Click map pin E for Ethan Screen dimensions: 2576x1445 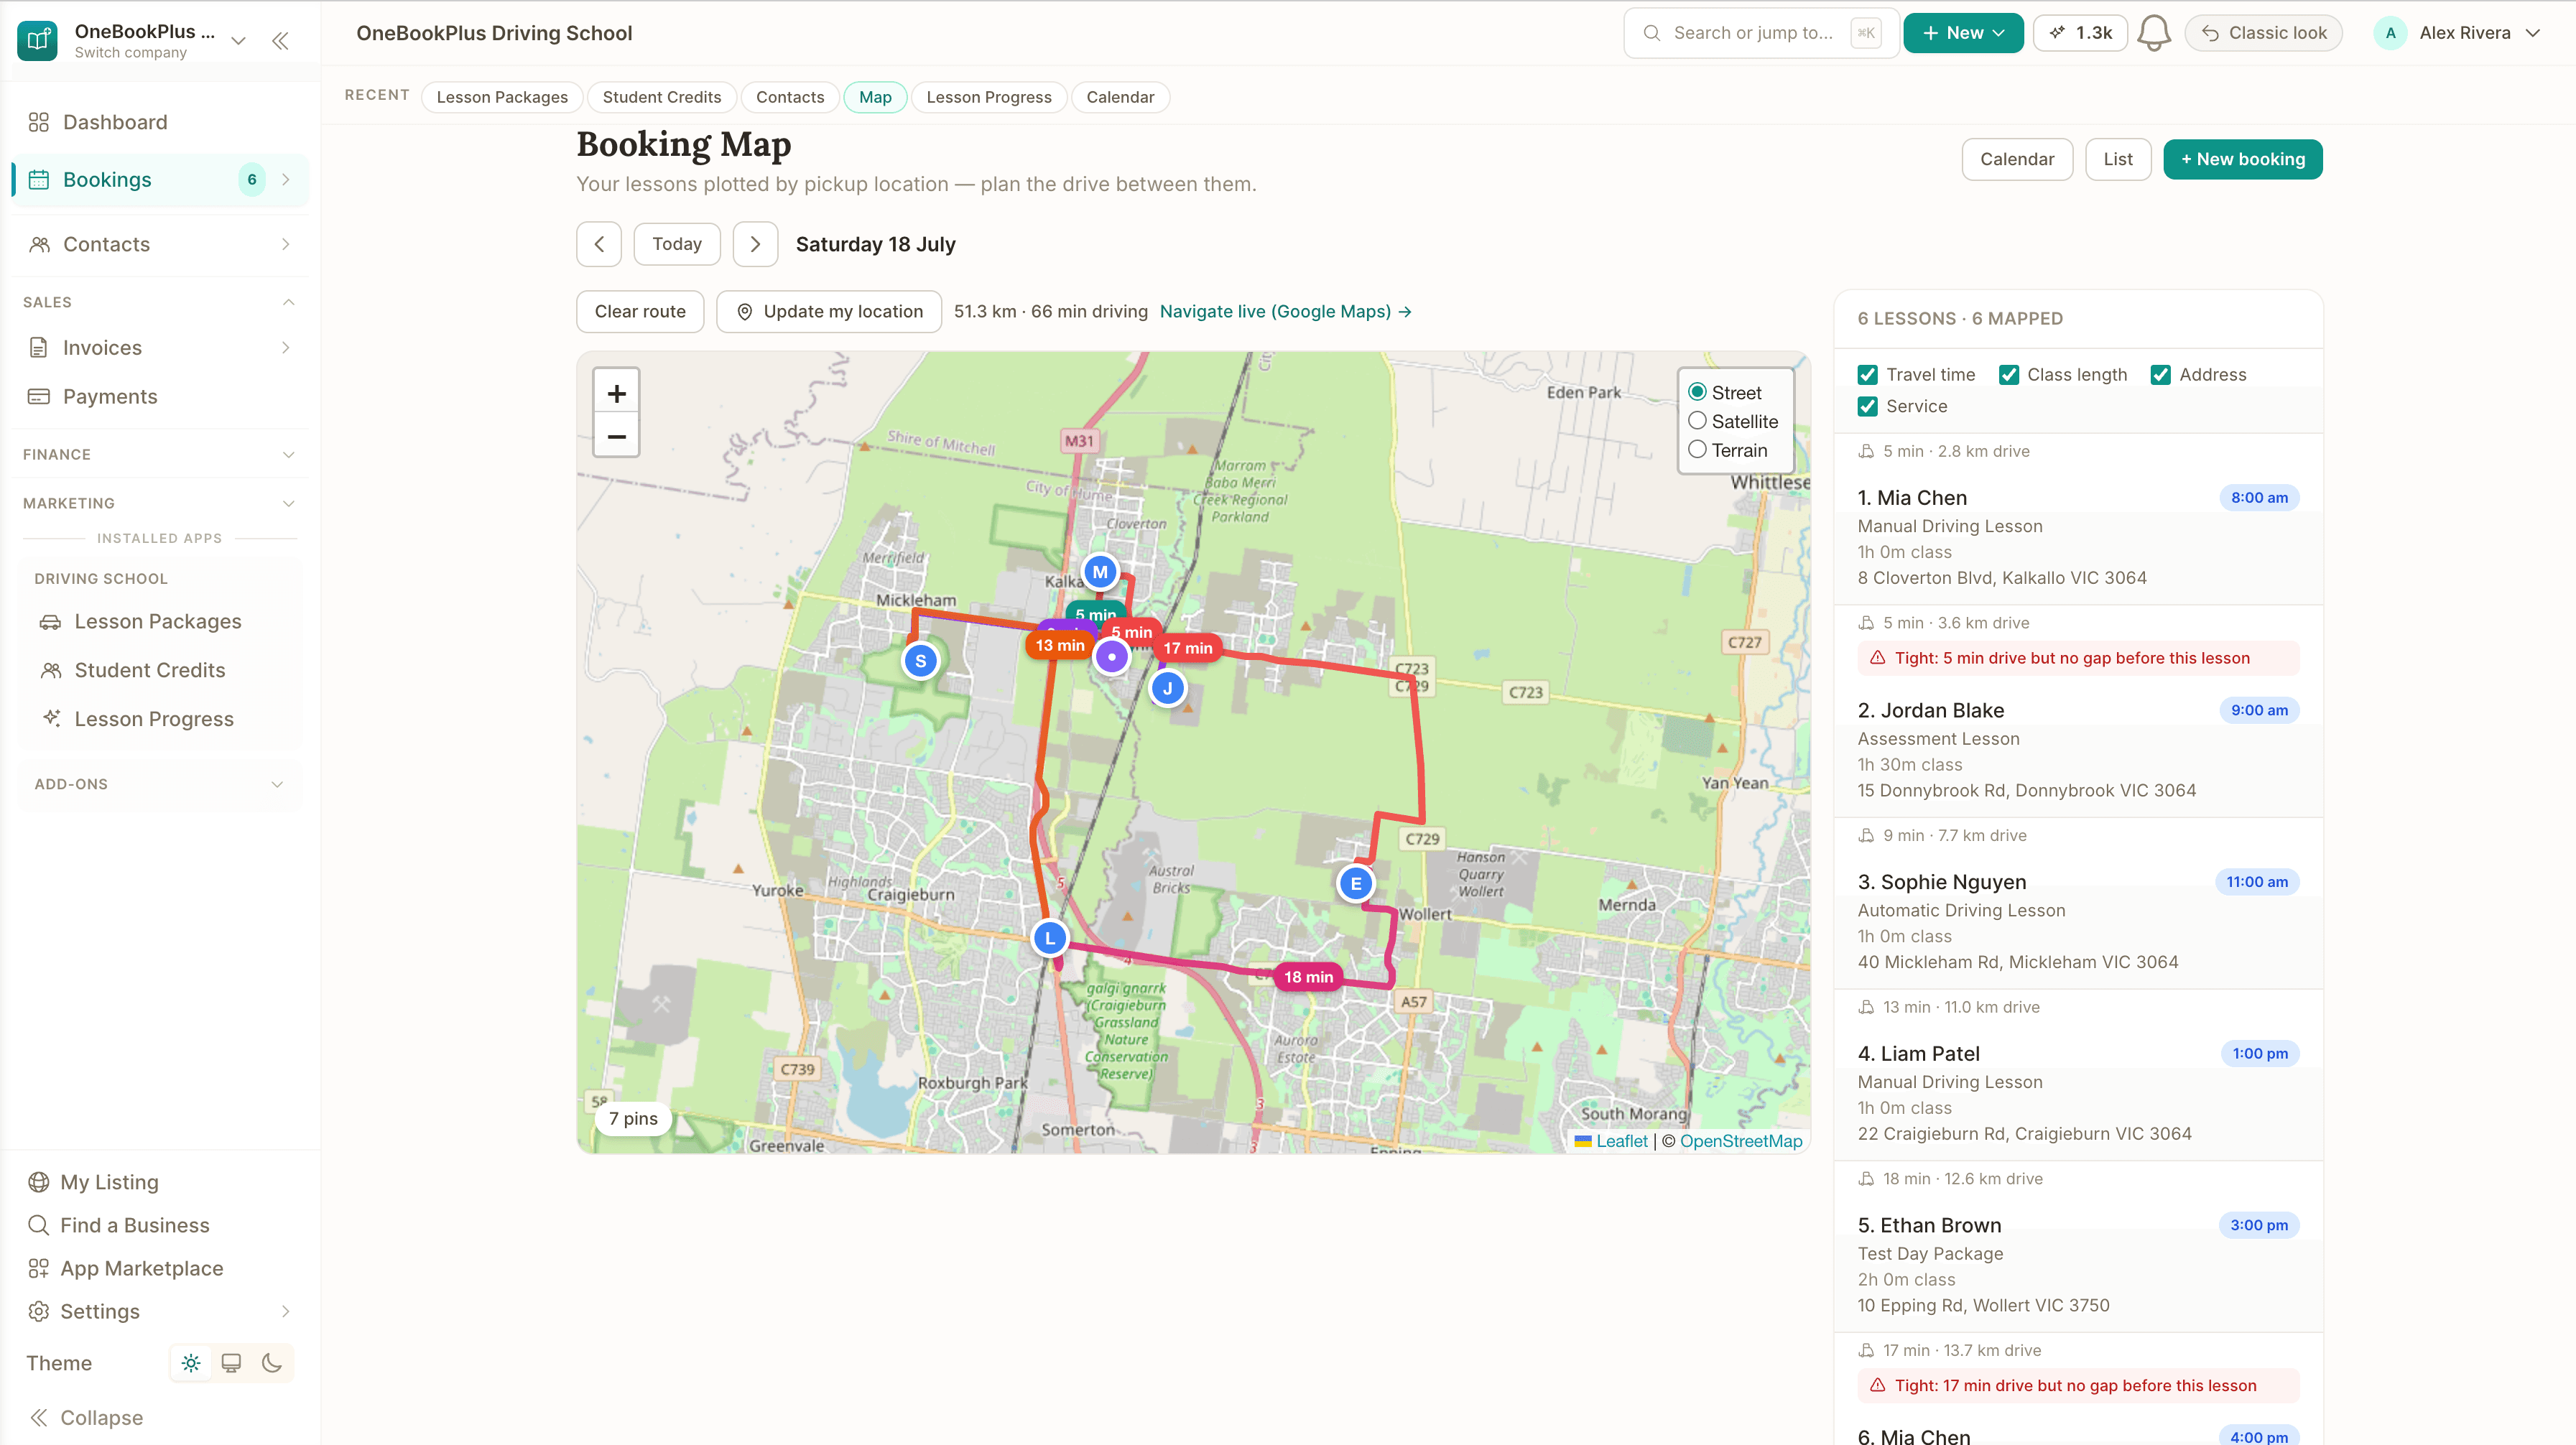click(x=1356, y=883)
